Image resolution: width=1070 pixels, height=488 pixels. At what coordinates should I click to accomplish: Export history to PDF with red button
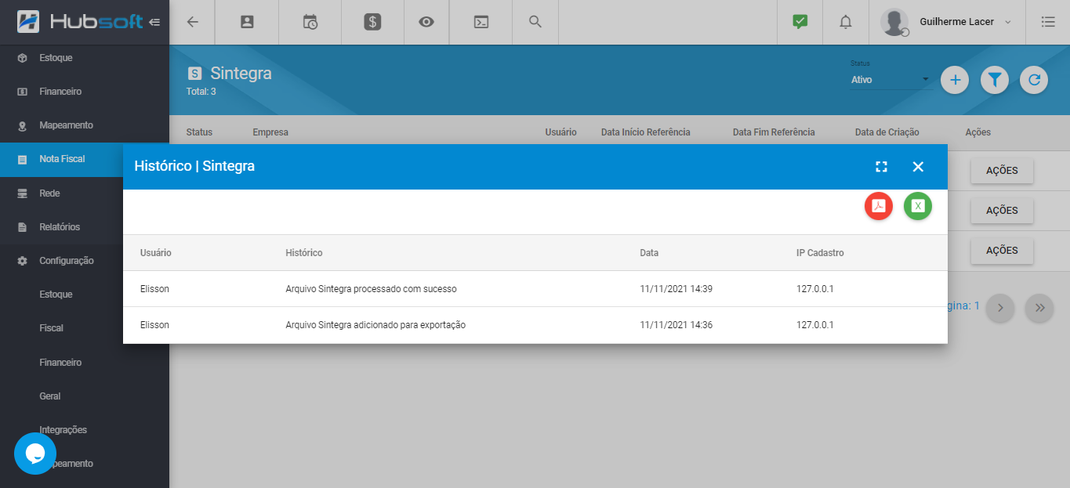tap(879, 206)
